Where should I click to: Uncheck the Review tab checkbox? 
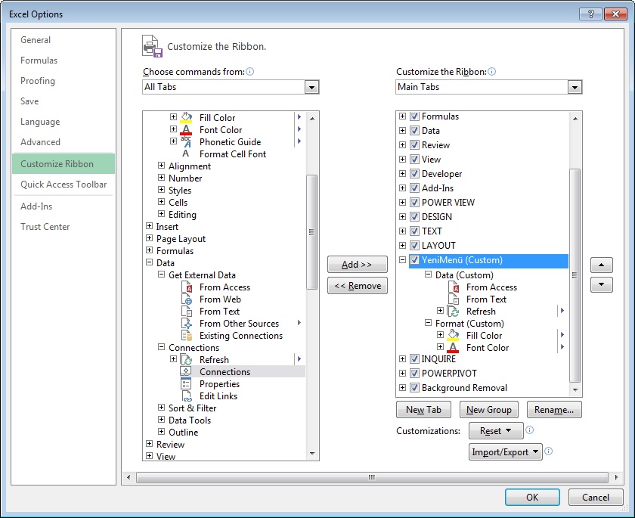(414, 144)
